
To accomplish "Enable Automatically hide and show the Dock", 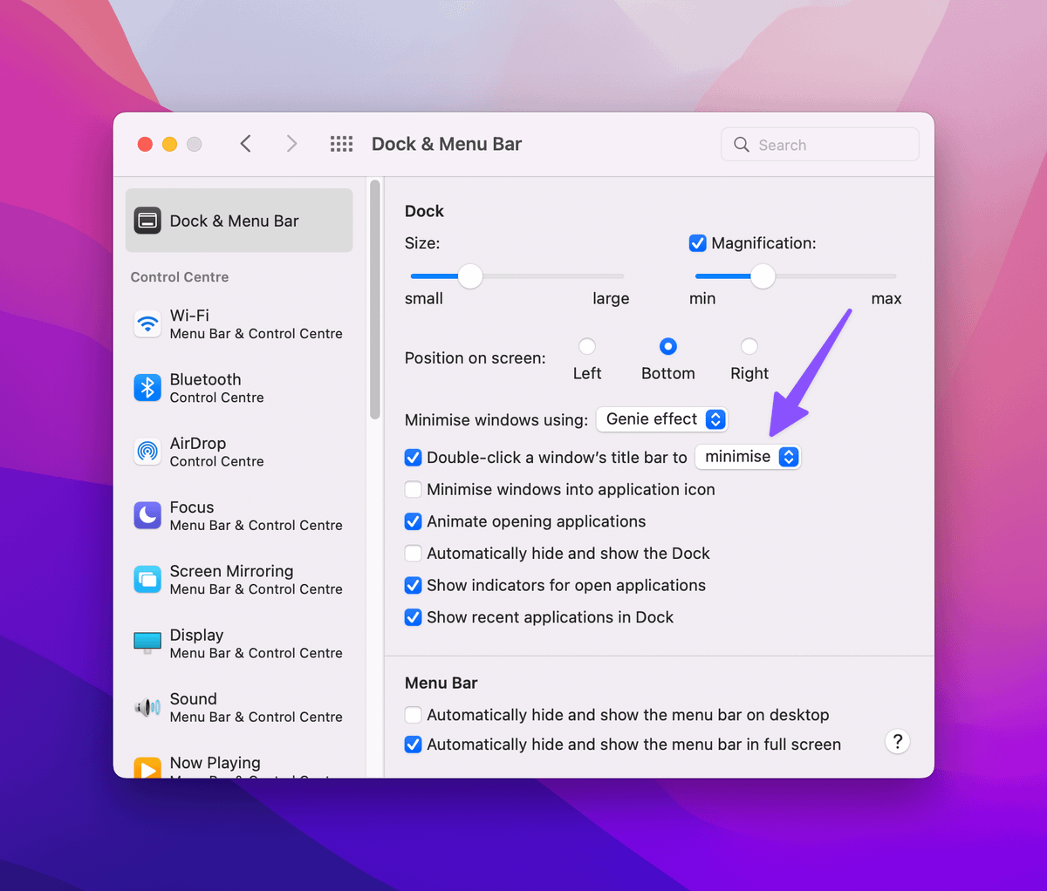I will tap(414, 554).
